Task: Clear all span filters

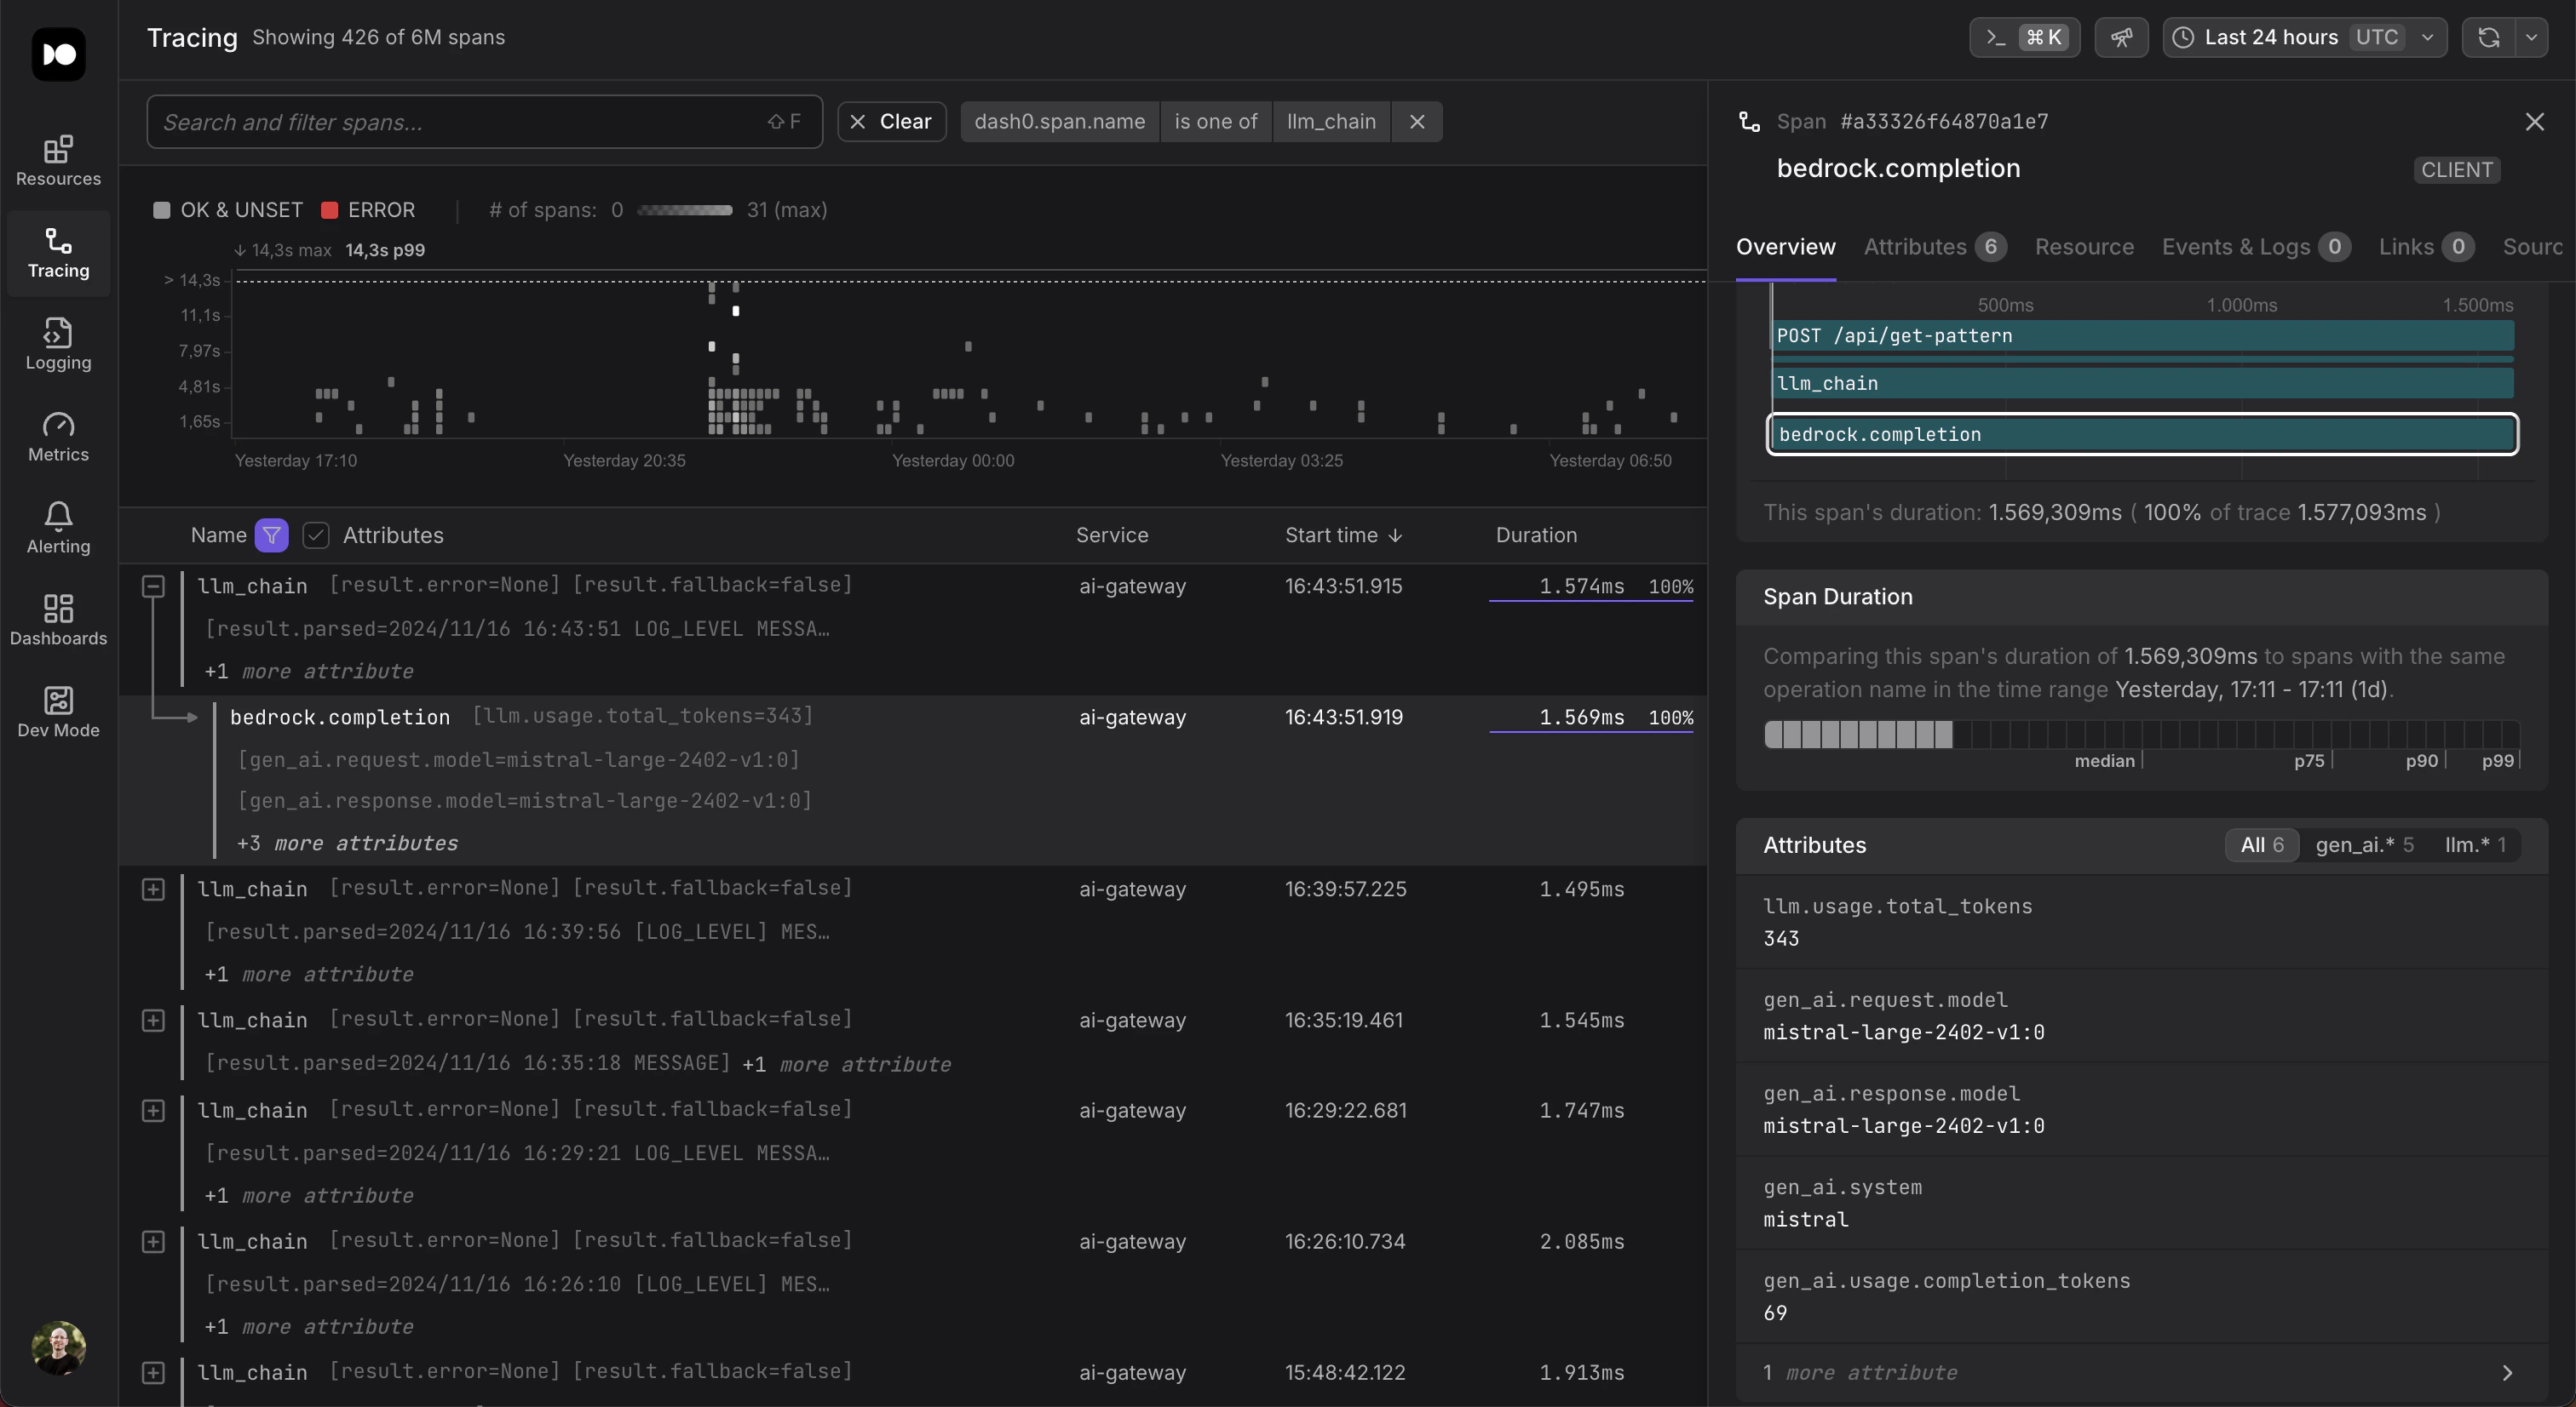Action: (891, 122)
